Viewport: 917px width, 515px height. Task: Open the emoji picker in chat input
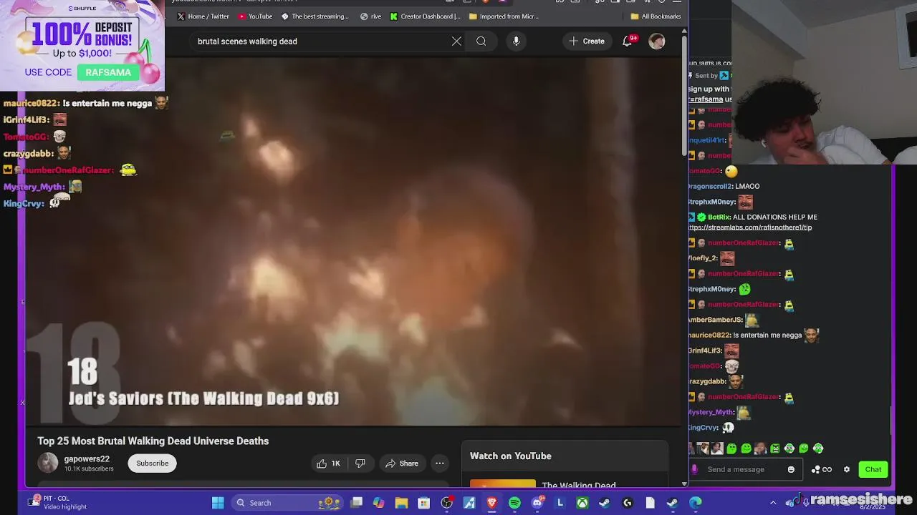coord(791,470)
